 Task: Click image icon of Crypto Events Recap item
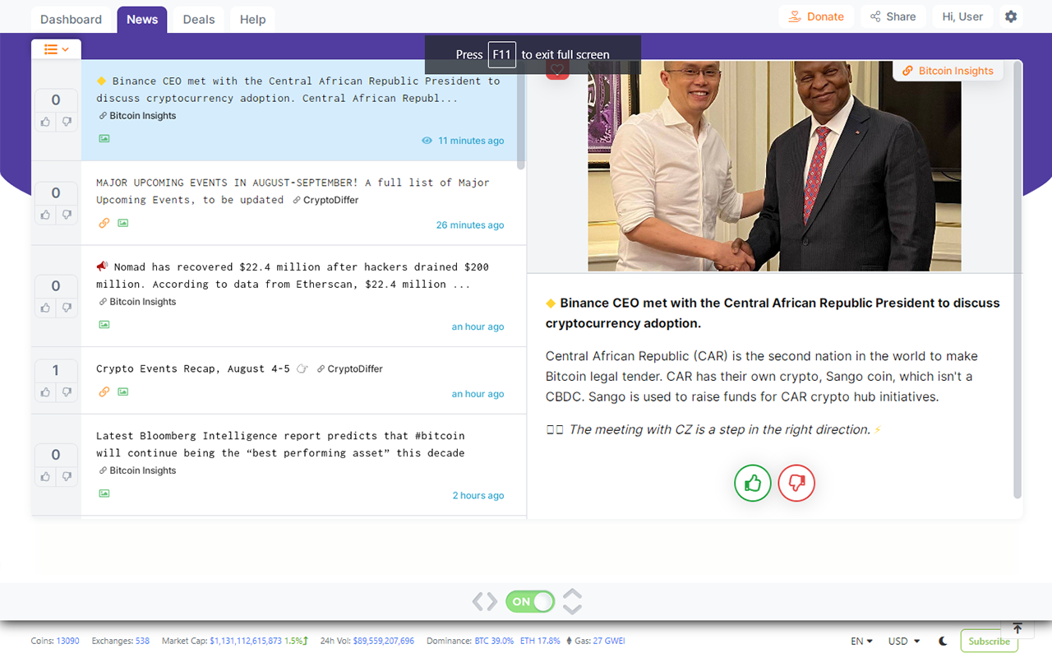click(x=122, y=392)
